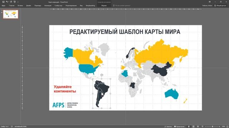Select the teal continental USA shape
The image size is (229, 128).
click(x=88, y=69)
